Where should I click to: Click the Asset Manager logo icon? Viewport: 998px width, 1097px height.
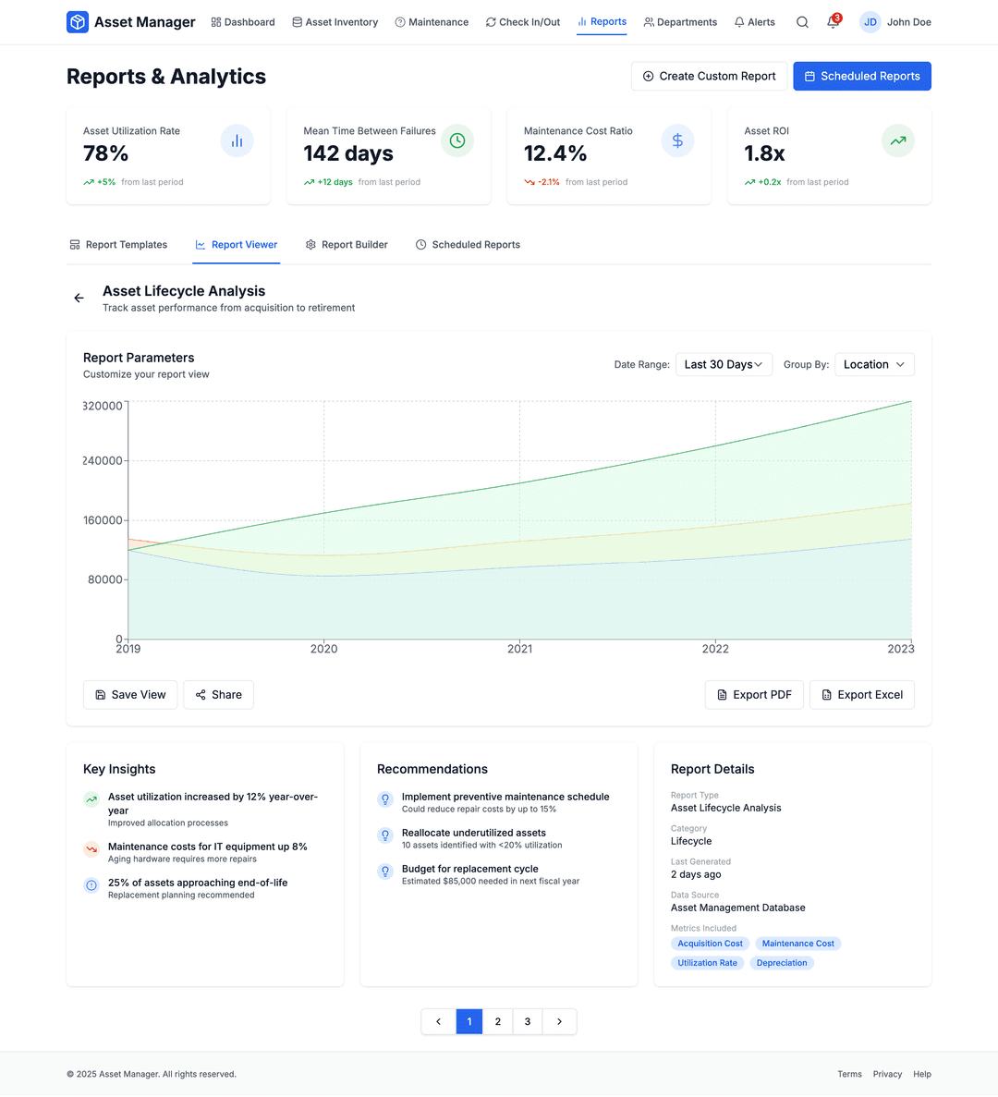pos(76,21)
